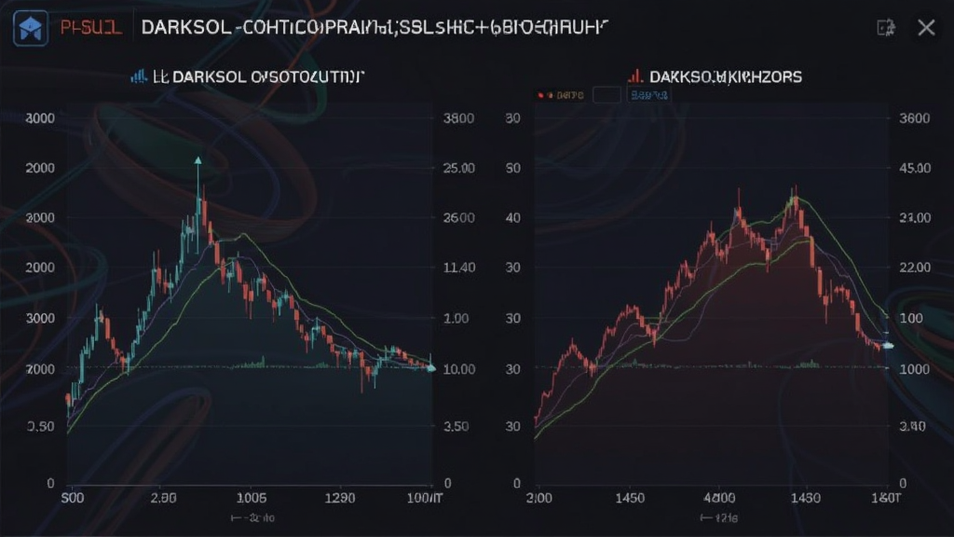Click the current price marker at the right chart's edge
This screenshot has height=537, width=954.
(888, 346)
